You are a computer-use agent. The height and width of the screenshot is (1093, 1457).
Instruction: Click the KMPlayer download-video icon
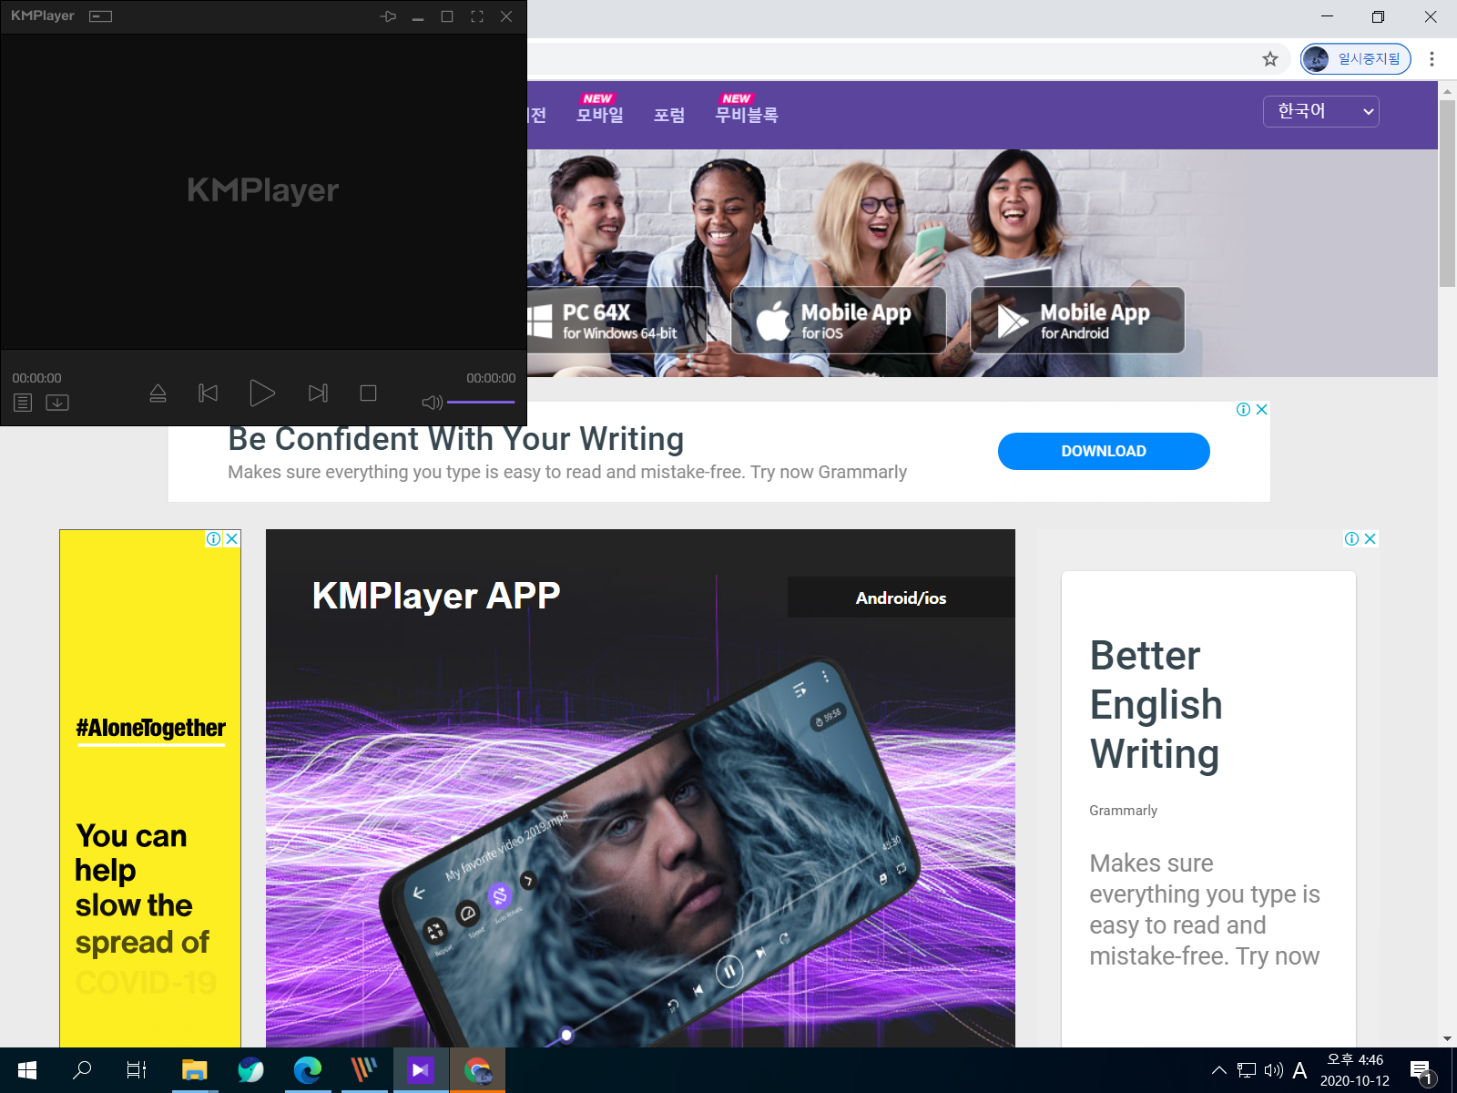[57, 403]
